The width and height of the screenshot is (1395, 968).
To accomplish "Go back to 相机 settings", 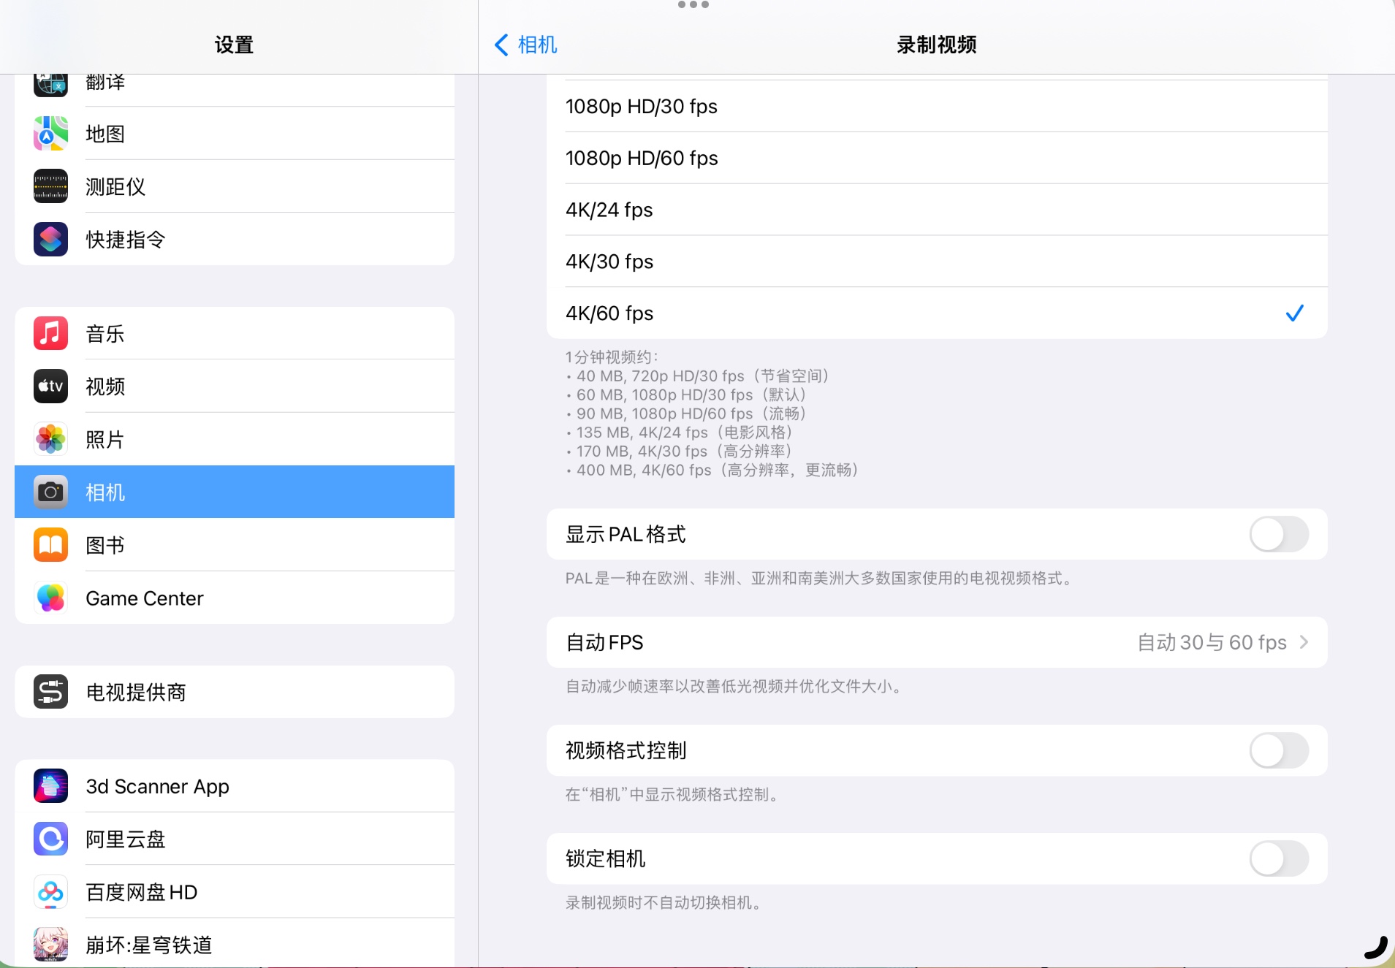I will [x=526, y=45].
